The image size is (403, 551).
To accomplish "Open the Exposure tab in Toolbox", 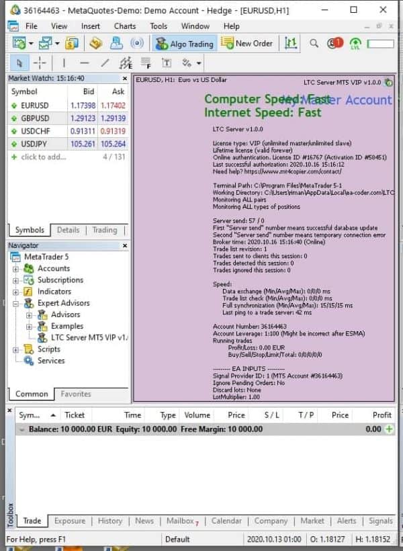I will tap(70, 521).
